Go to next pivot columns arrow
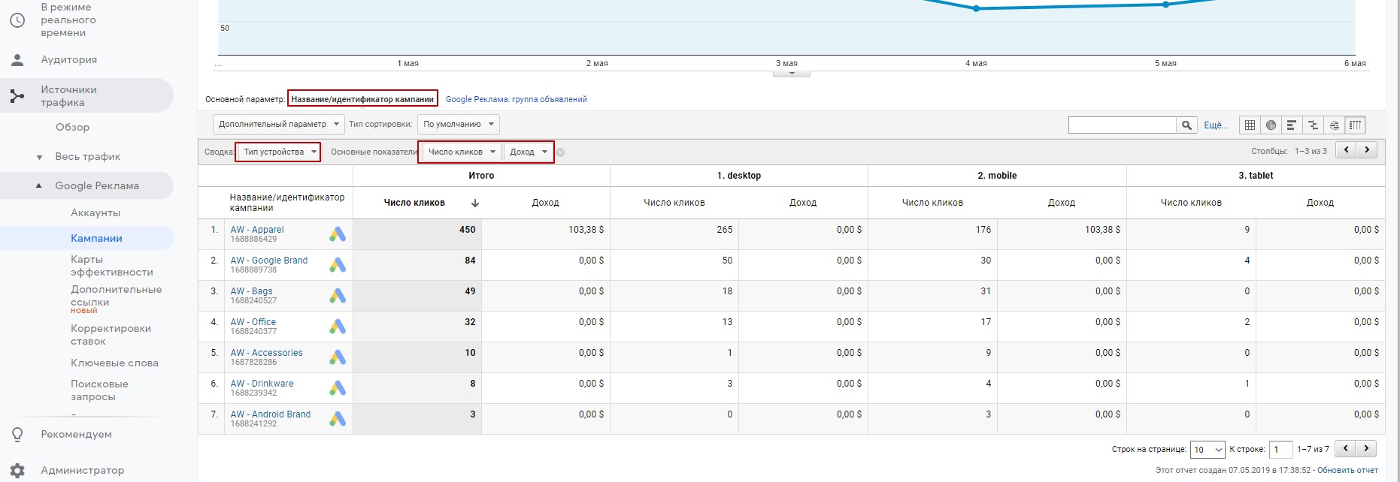 click(1367, 150)
